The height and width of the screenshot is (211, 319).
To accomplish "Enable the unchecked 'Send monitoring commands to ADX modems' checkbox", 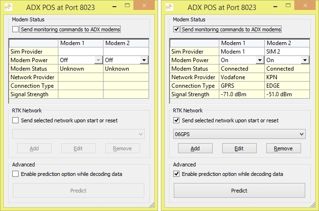I will click(16, 29).
